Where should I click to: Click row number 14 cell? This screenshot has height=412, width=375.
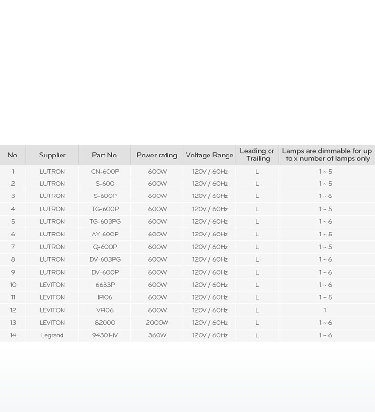[13, 335]
